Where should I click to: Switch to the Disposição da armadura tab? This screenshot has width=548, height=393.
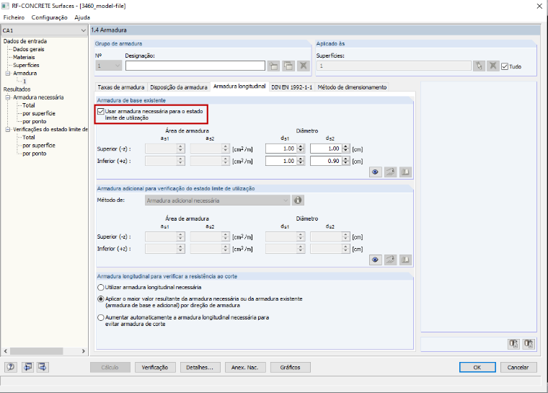click(x=179, y=87)
